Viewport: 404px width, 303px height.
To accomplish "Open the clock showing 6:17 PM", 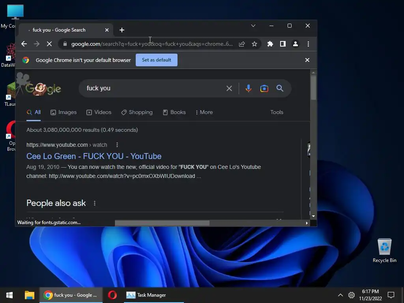I will [370, 295].
